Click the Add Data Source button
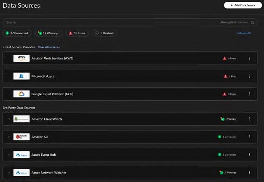The width and height of the screenshot is (264, 182). coord(243,5)
